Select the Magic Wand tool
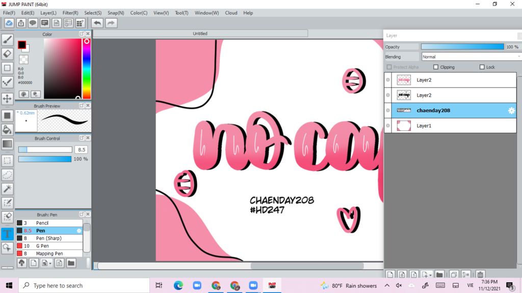The width and height of the screenshot is (522, 293). coord(7,189)
